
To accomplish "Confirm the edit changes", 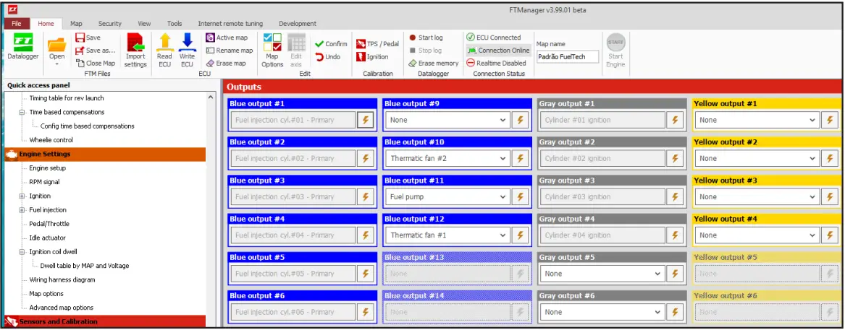I will (331, 44).
